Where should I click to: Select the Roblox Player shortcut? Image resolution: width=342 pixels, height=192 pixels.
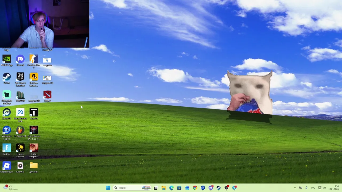tap(7, 167)
